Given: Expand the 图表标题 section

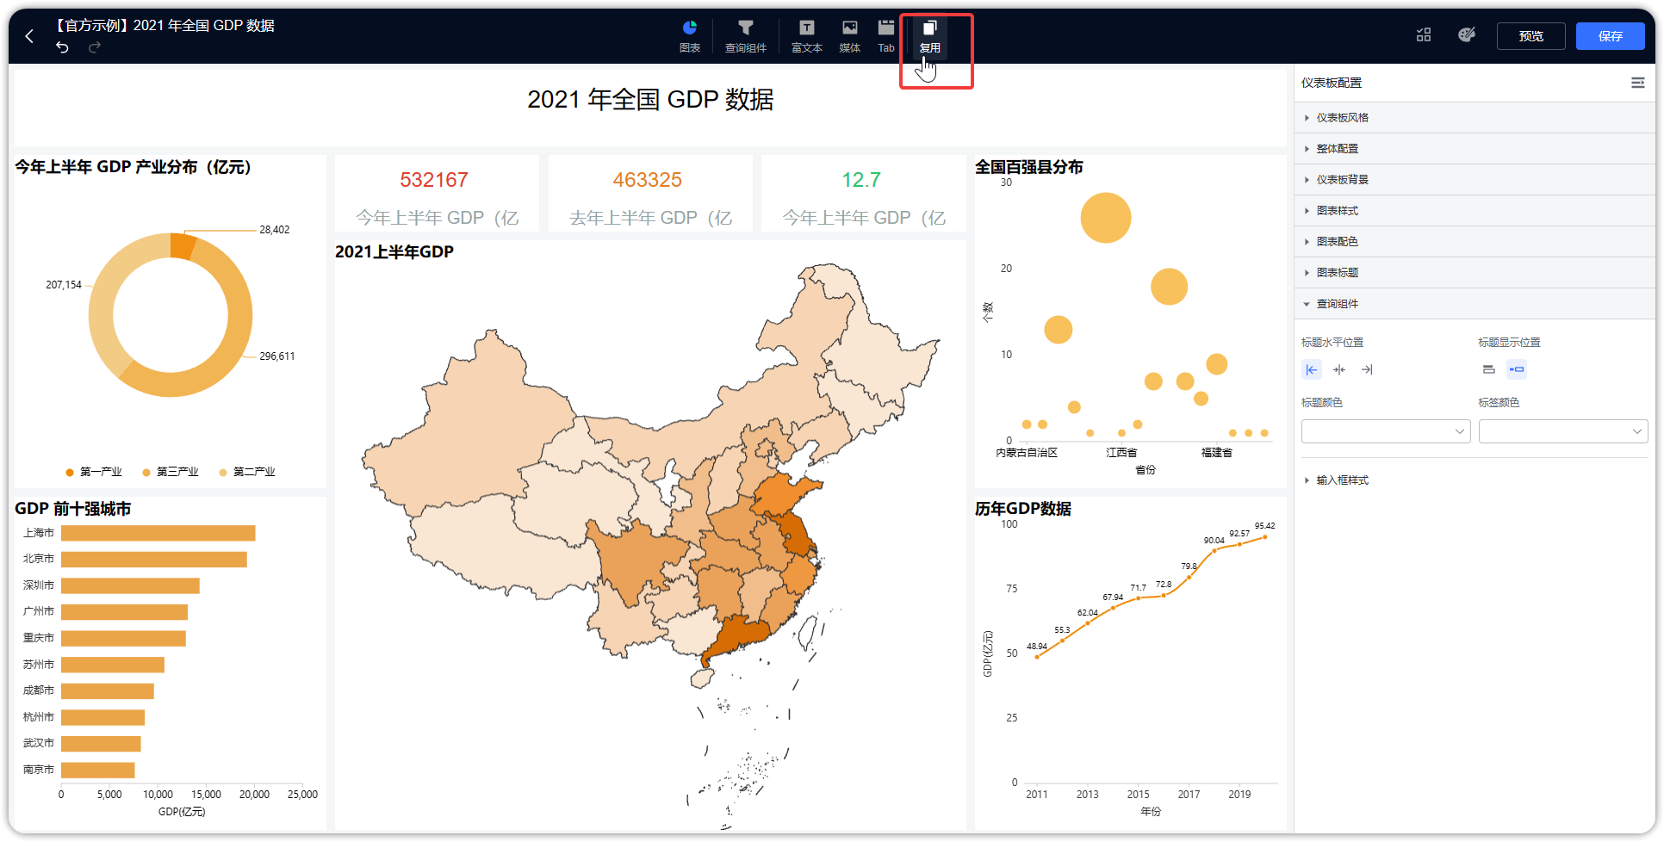Looking at the screenshot, I should (1475, 273).
